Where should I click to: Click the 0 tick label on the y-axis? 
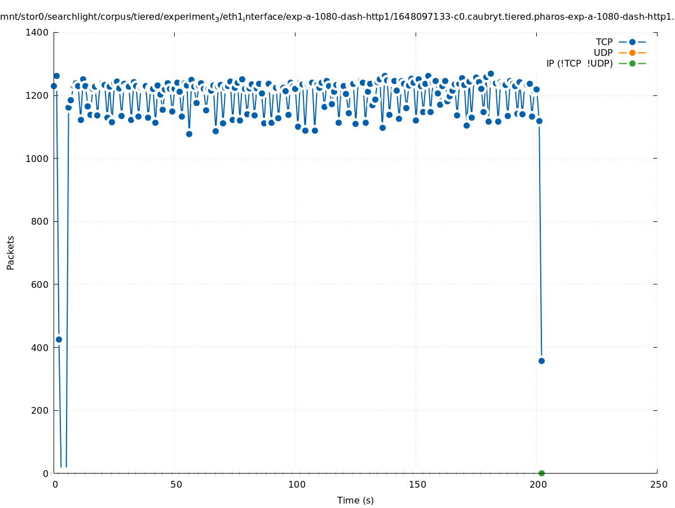[x=46, y=473]
